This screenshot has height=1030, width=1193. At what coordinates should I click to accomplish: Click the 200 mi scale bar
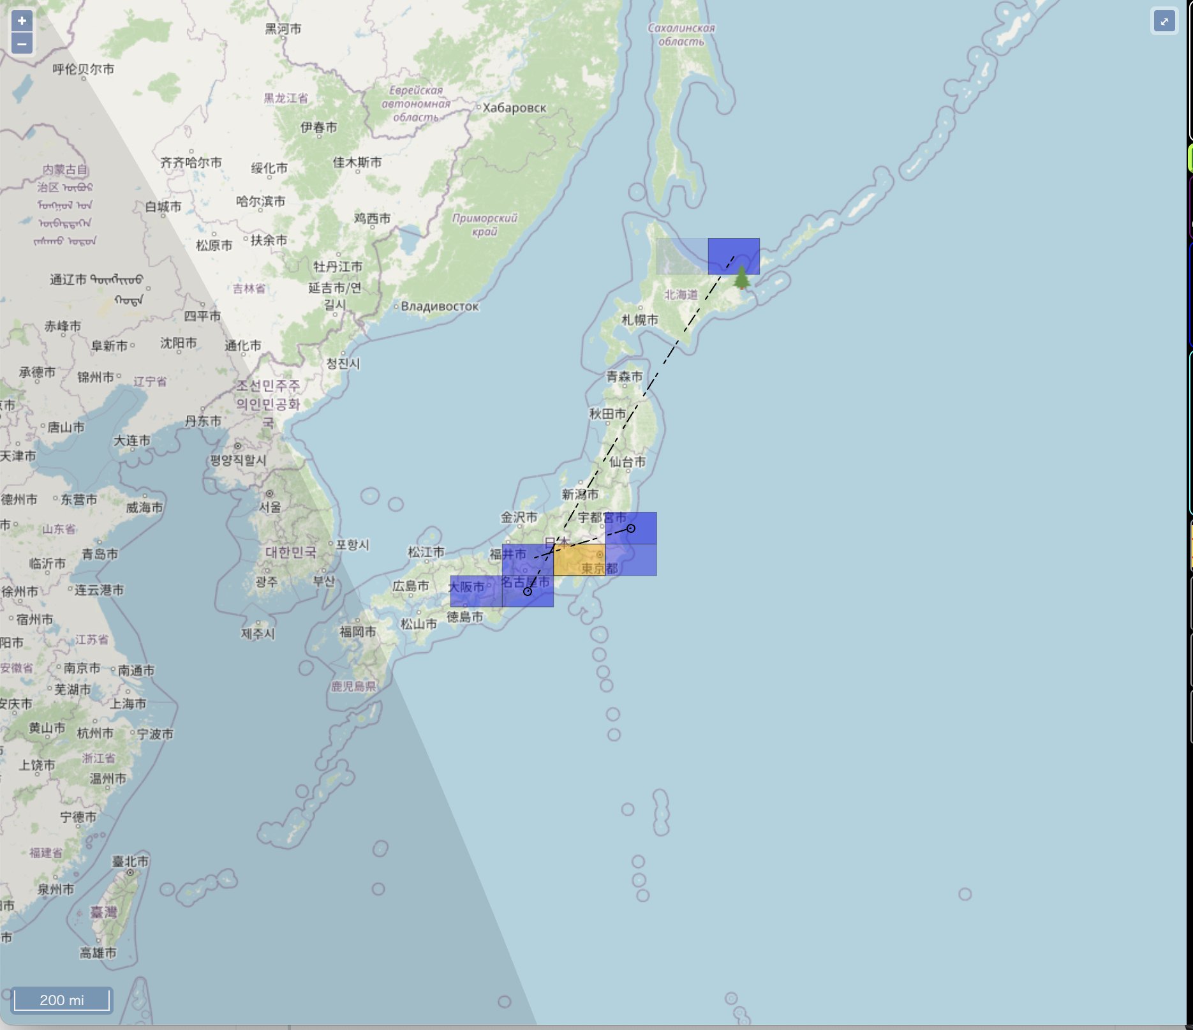(x=62, y=1000)
